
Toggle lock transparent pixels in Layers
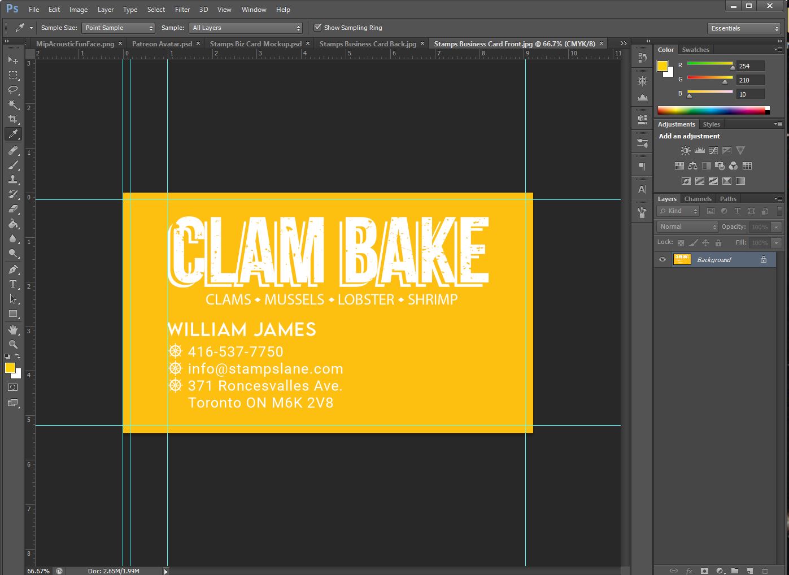681,243
